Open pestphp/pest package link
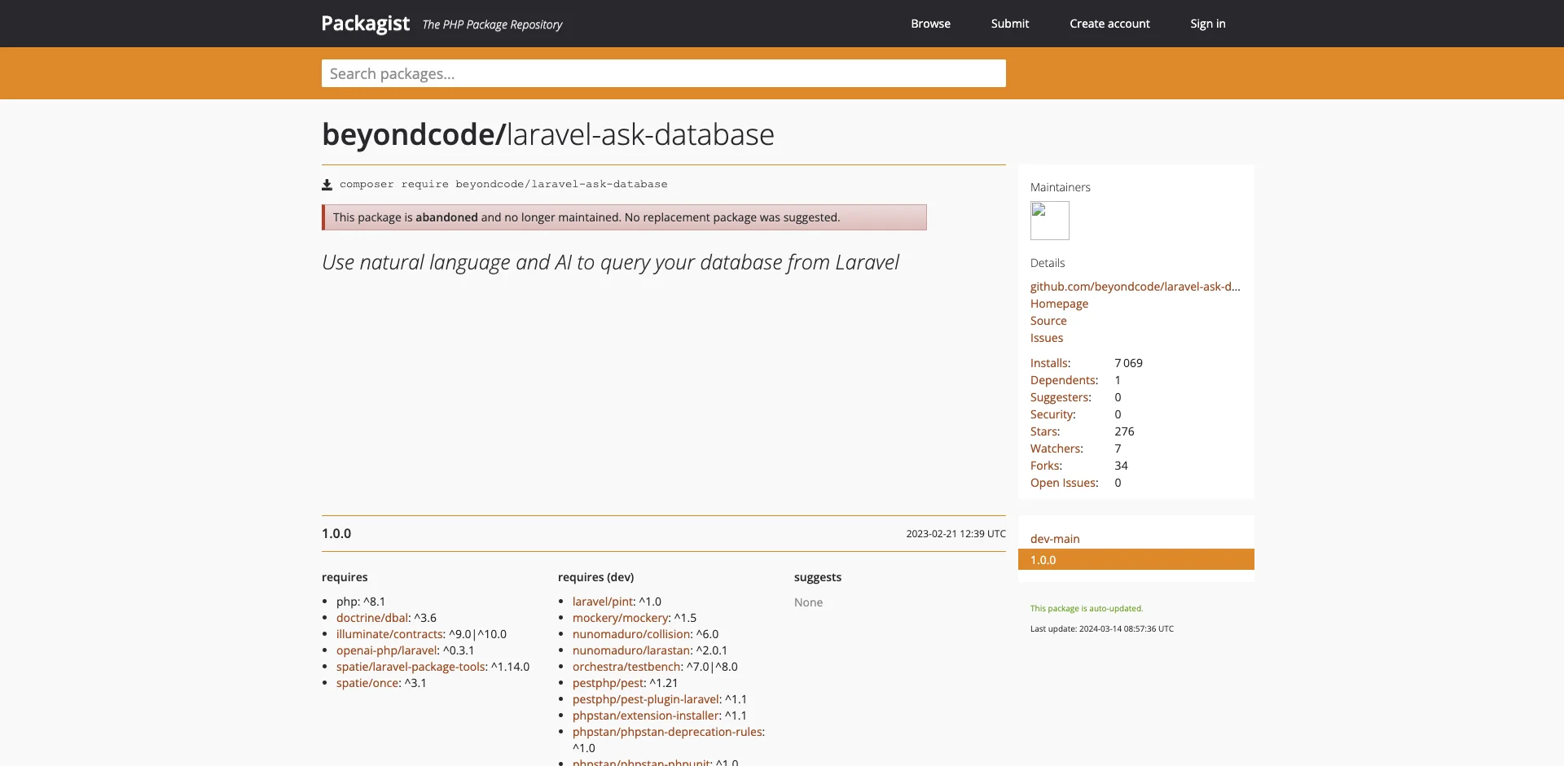The width and height of the screenshot is (1564, 766). [608, 683]
